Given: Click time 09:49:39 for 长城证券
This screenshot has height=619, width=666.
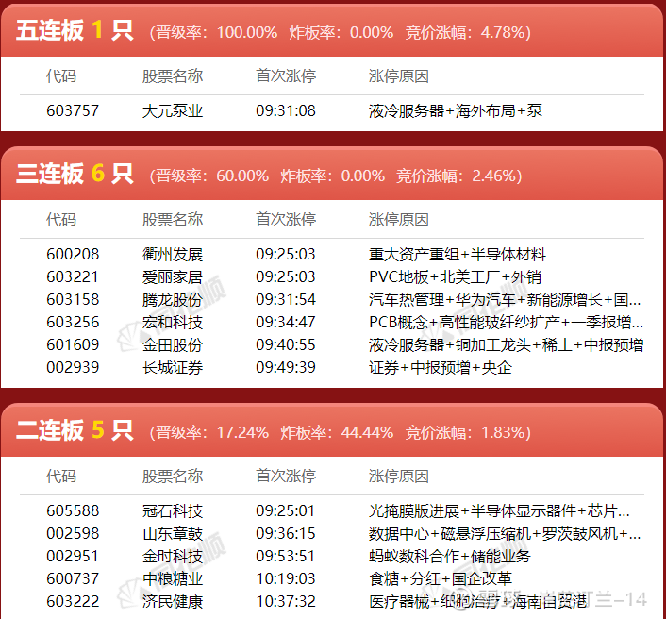Looking at the screenshot, I should tap(286, 367).
